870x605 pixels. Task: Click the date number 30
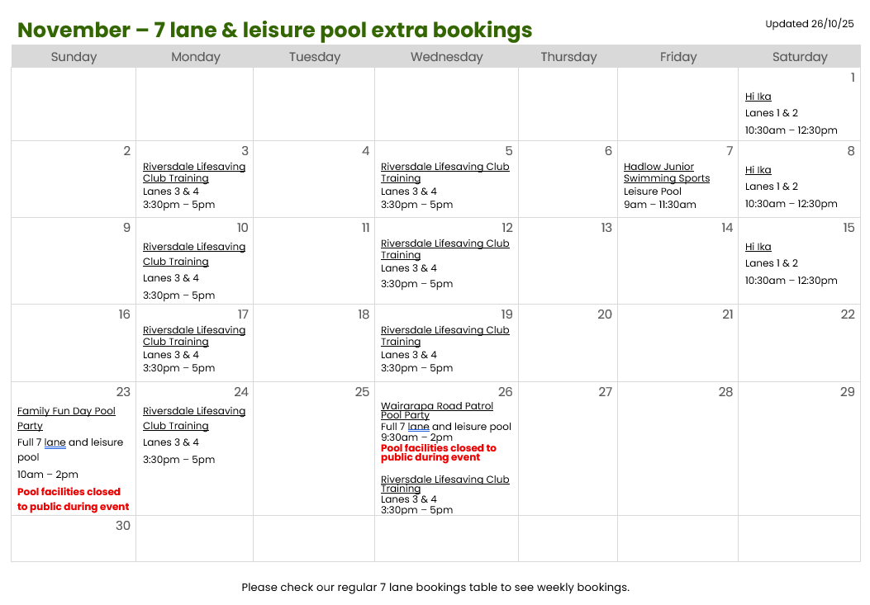click(122, 526)
